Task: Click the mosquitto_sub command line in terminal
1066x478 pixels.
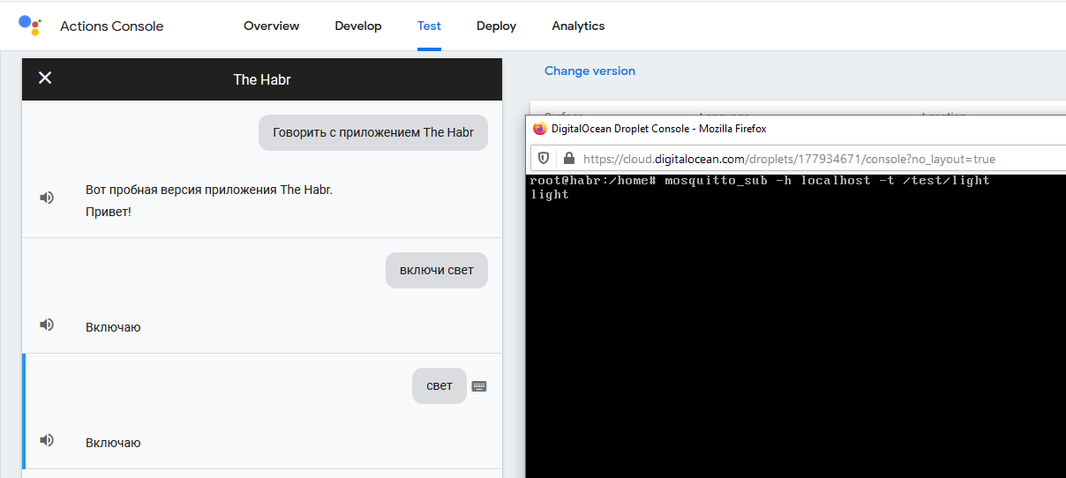Action: pyautogui.click(x=760, y=181)
